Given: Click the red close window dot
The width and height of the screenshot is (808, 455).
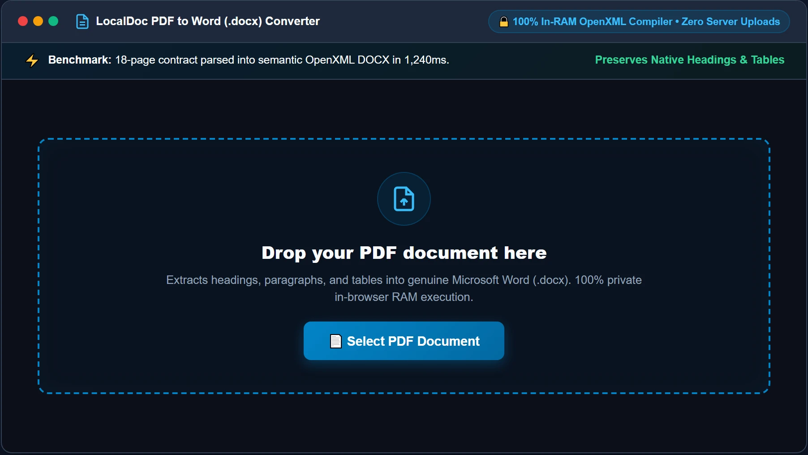Looking at the screenshot, I should (x=23, y=21).
